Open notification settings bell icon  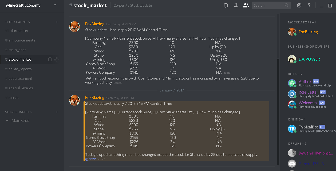pos(226,5)
